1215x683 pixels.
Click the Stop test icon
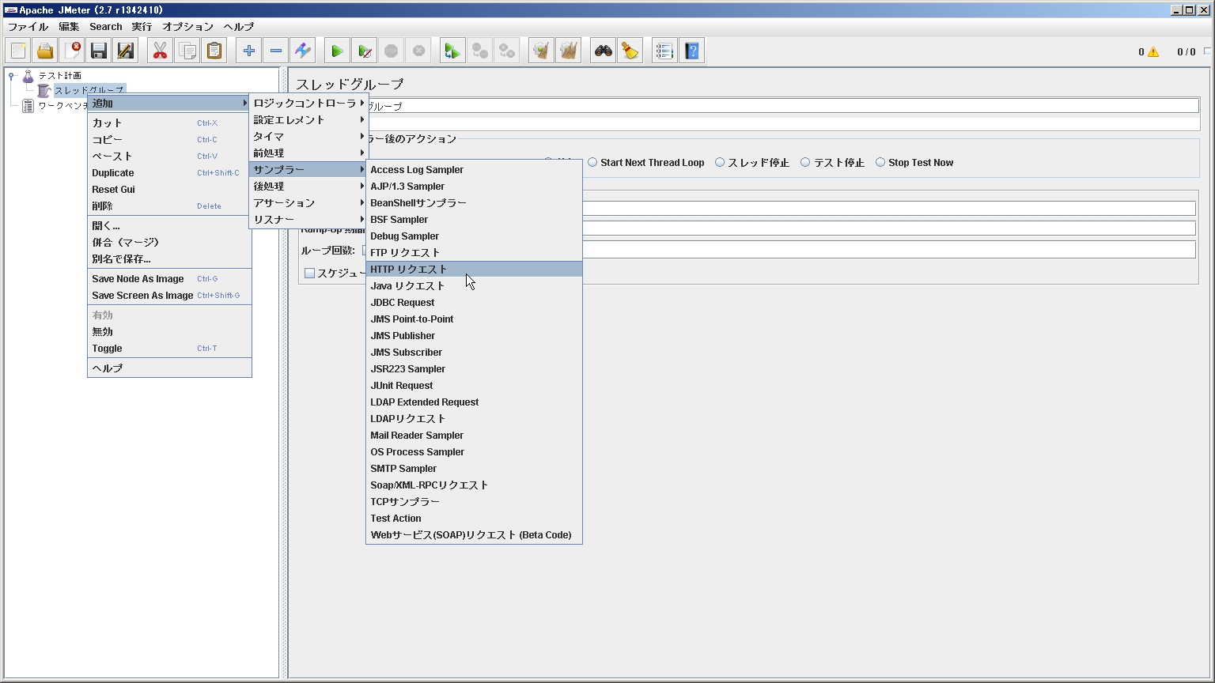point(392,51)
